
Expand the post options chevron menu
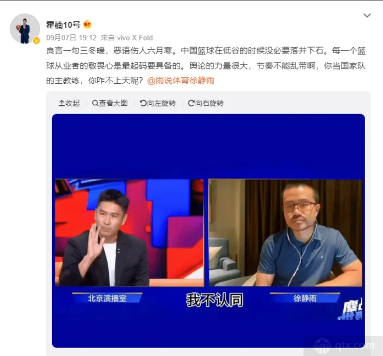coord(367,15)
